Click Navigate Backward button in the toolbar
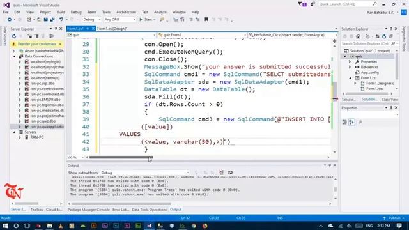The width and height of the screenshot is (409, 230). pyautogui.click(x=10, y=20)
